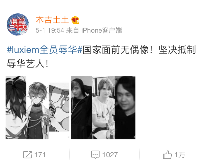Tap the repost share icon
The height and width of the screenshot is (160, 209).
(x=28, y=155)
